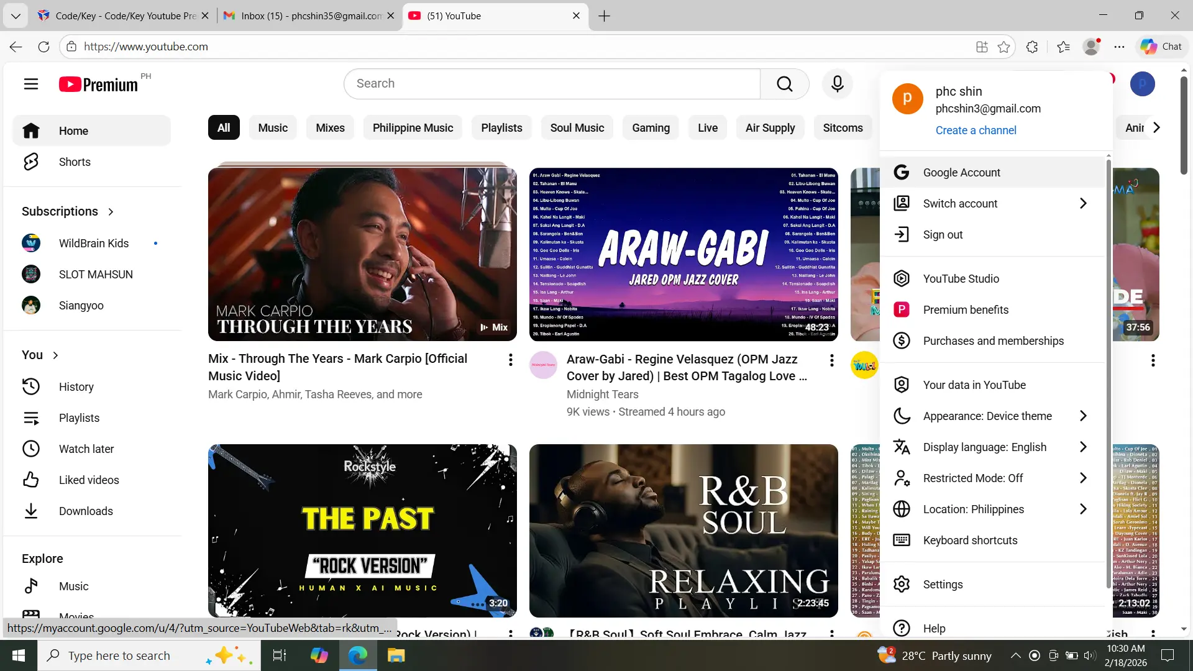This screenshot has height=671, width=1193.
Task: Open options for Through The Years video
Action: click(x=510, y=360)
